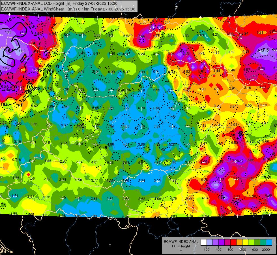Click the wind shear value 2.24
Viewport: 277px width, 255px height.
[x=142, y=181]
